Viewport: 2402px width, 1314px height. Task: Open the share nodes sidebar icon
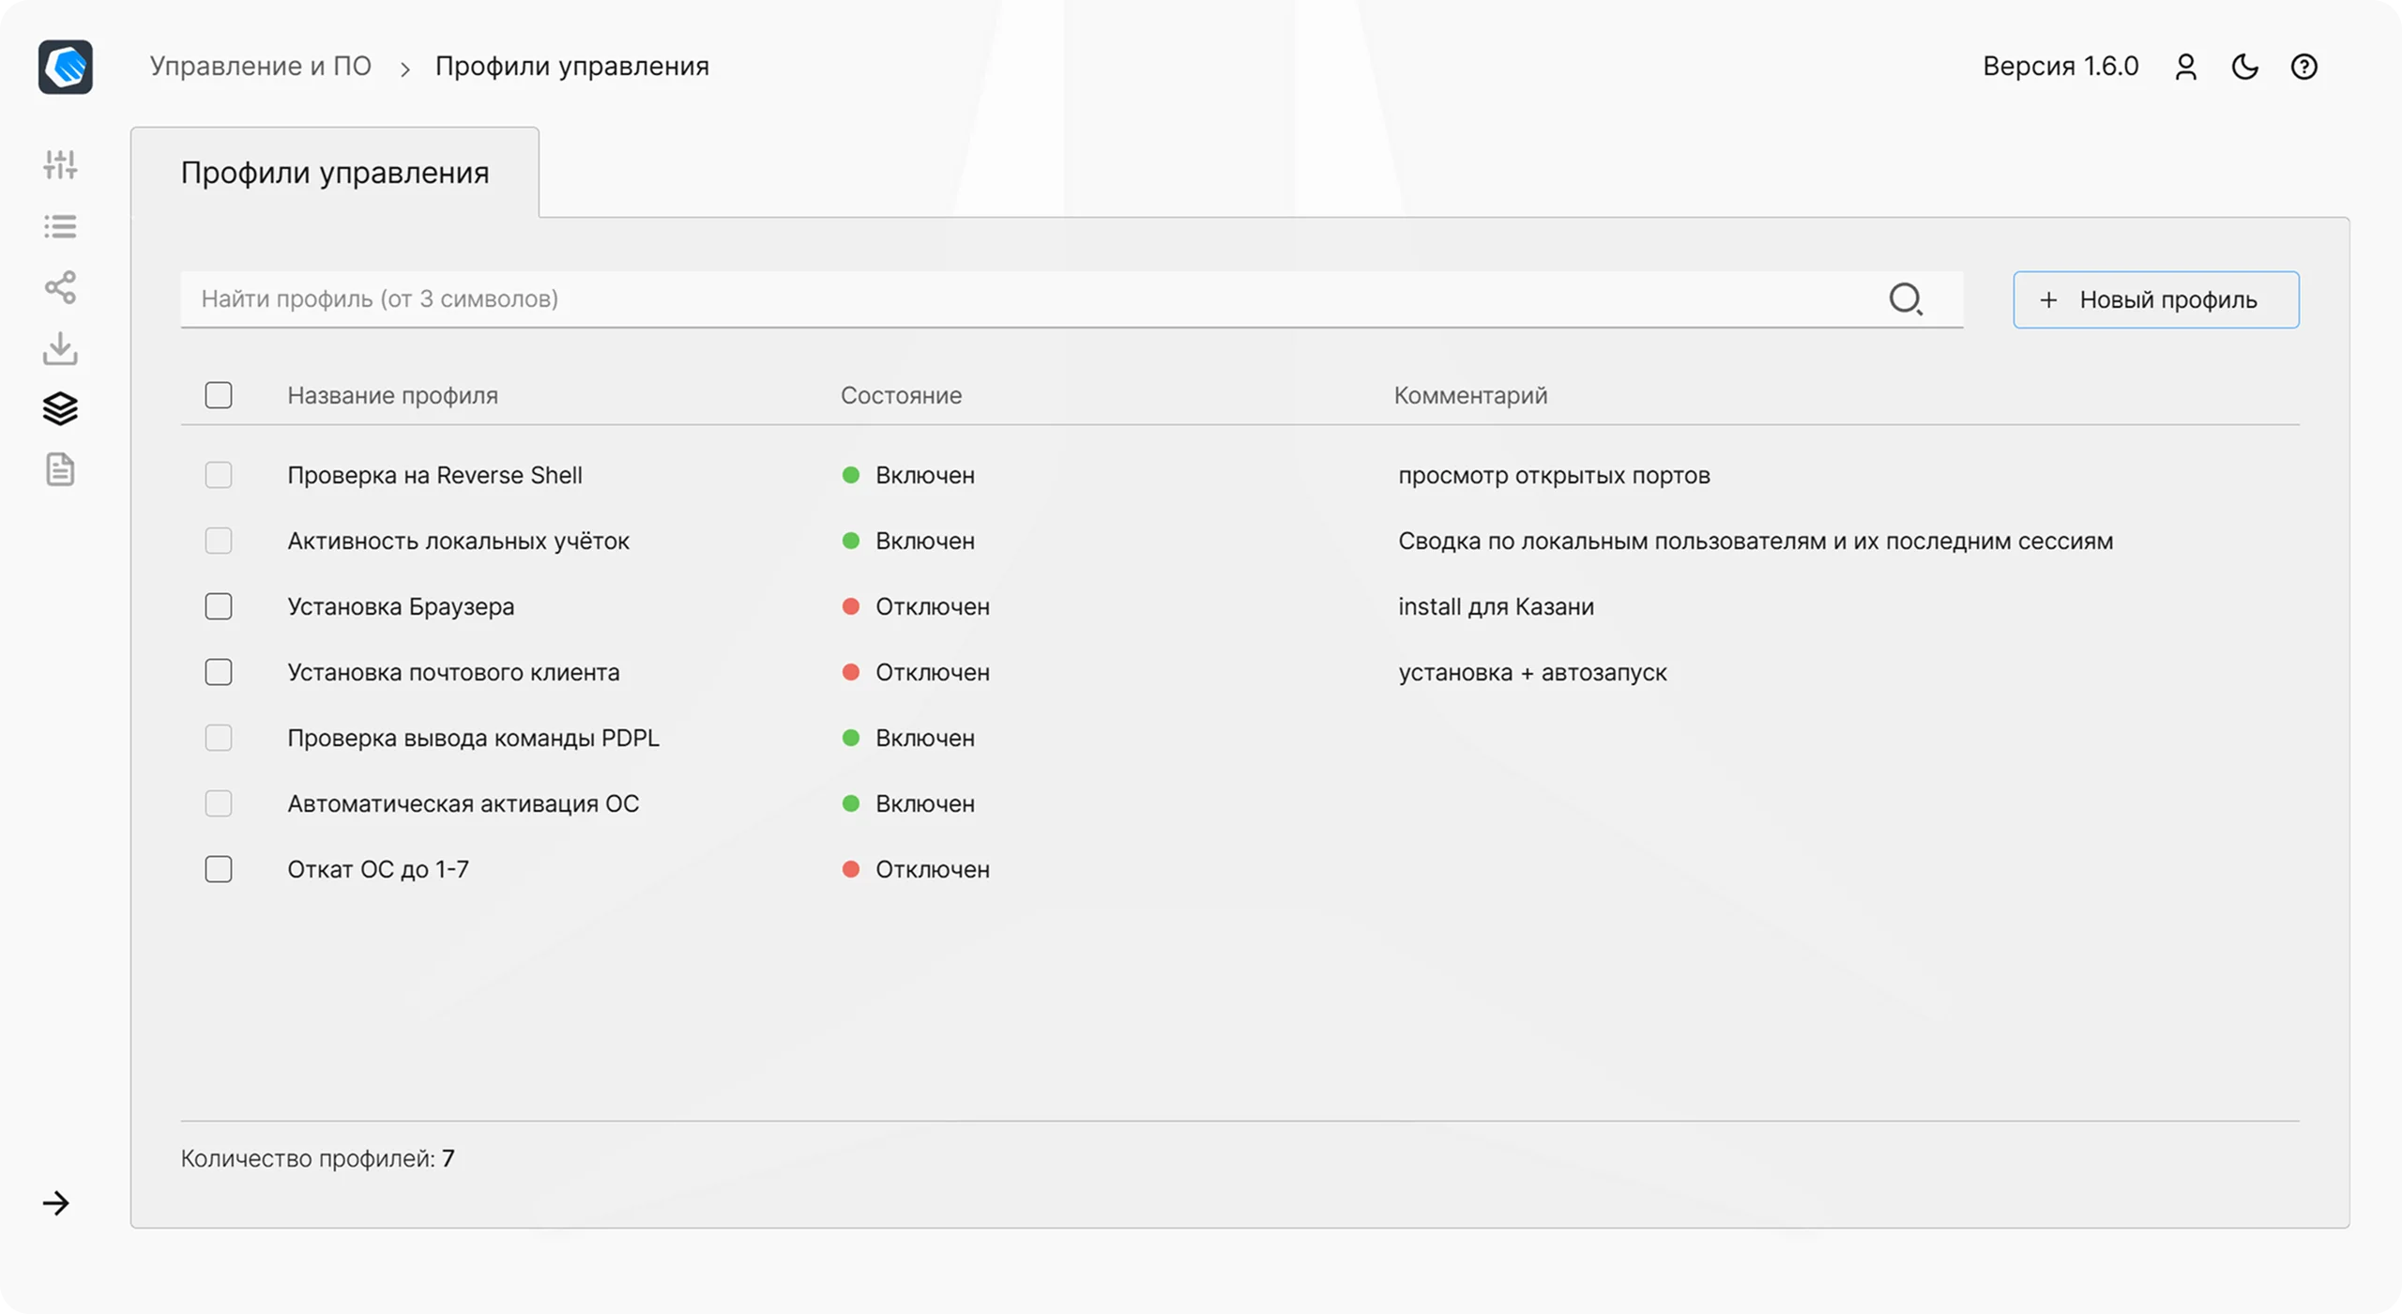coord(60,287)
